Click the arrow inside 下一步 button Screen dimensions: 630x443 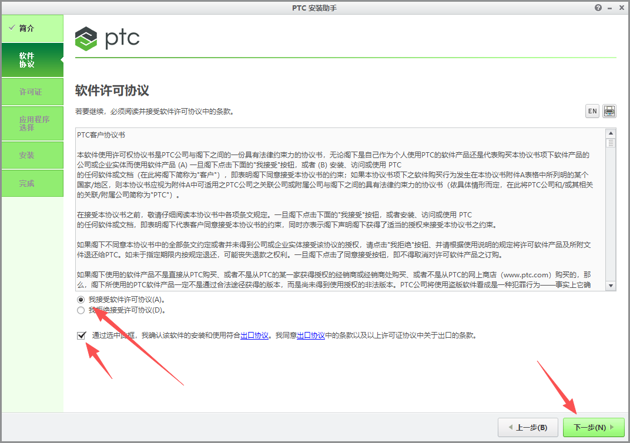(x=612, y=428)
